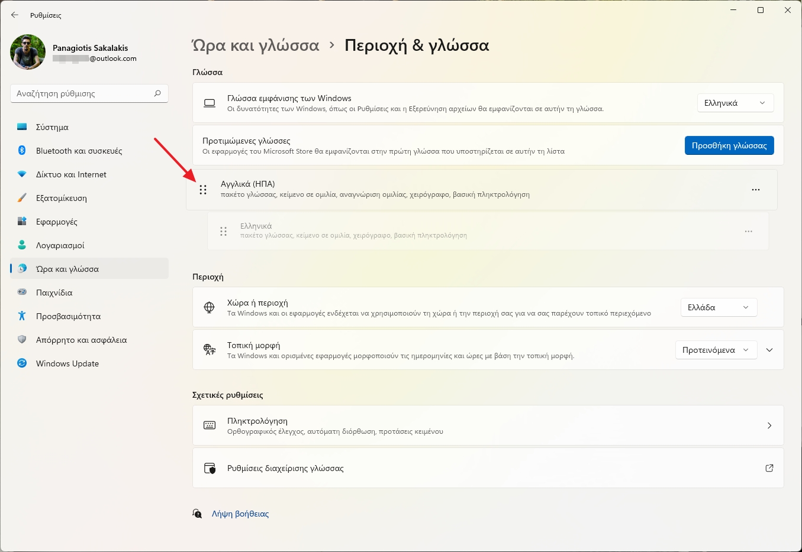Click the user profile picture
The height and width of the screenshot is (552, 802).
coord(28,52)
